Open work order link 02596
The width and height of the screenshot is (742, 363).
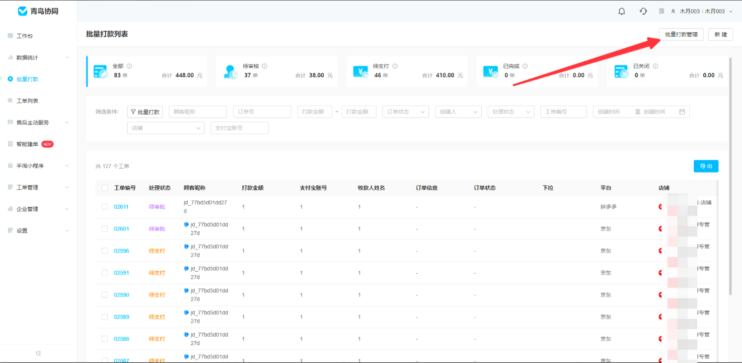pyautogui.click(x=121, y=251)
